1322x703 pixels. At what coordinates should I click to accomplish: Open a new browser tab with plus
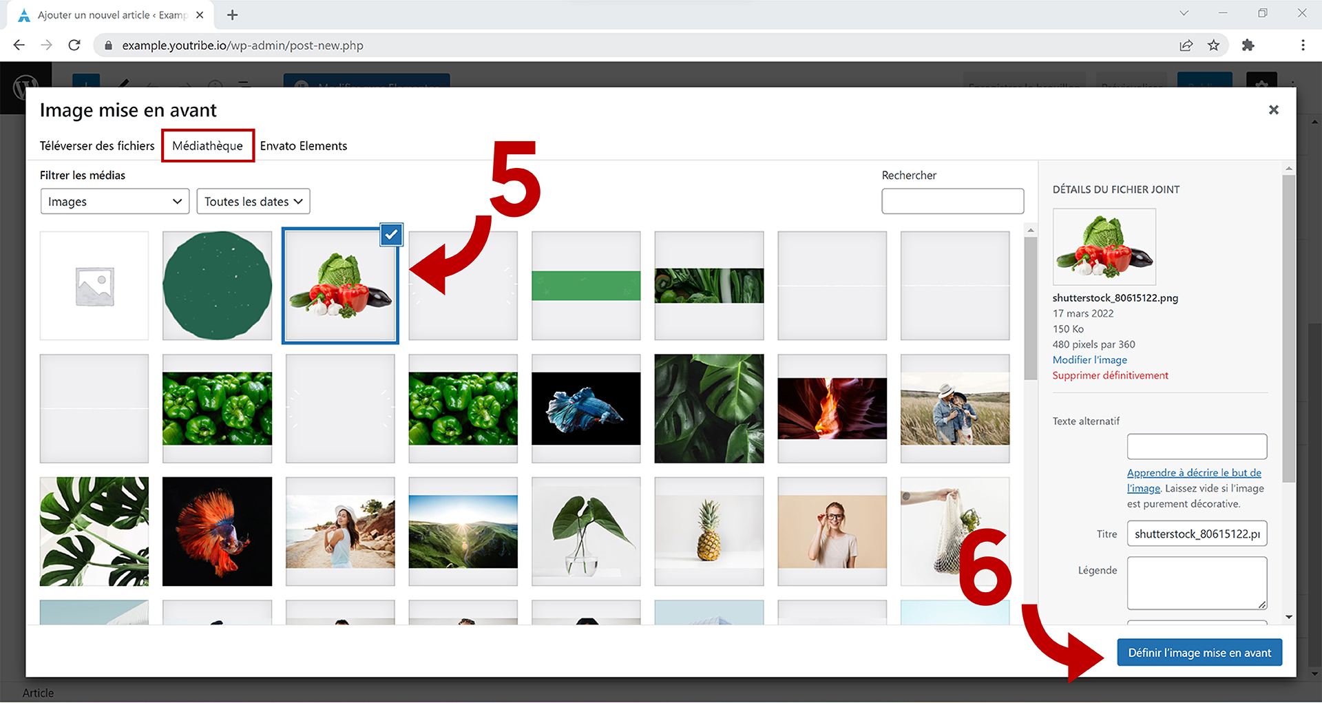click(233, 15)
